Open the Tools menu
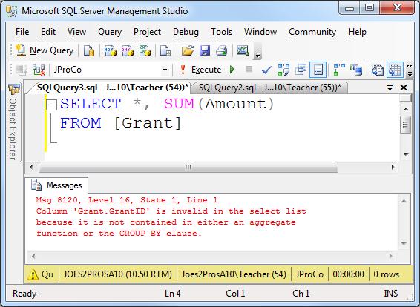 tap(221, 32)
